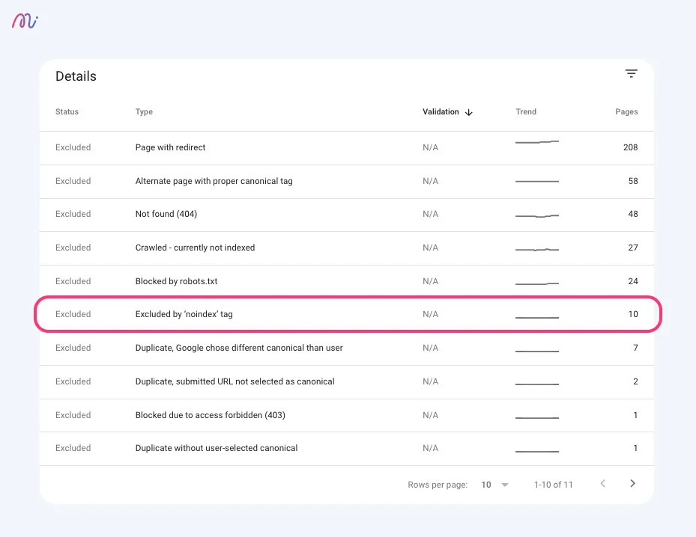The width and height of the screenshot is (696, 537).
Task: Open 'Crawled - currently not indexed' row
Action: (347, 248)
